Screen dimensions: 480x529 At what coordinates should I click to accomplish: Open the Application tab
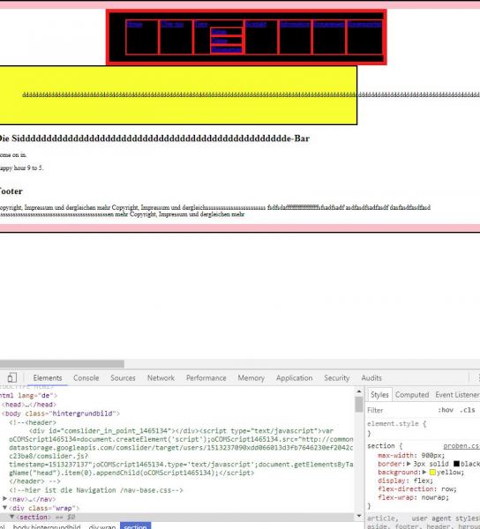[295, 378]
